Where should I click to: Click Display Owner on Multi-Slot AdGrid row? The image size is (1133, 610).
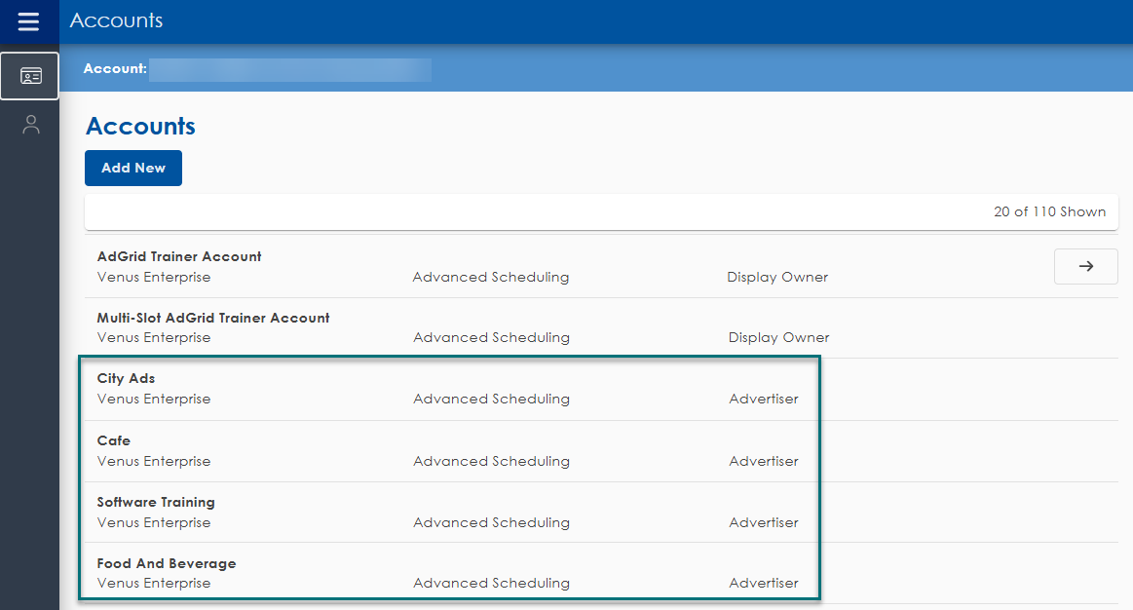click(778, 337)
